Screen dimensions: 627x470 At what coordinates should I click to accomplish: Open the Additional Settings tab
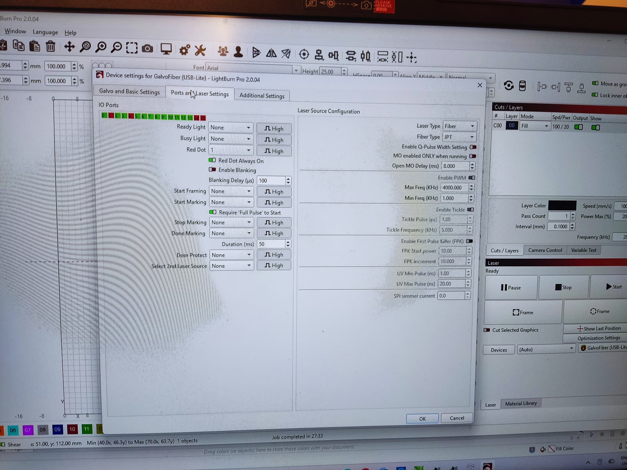[262, 96]
